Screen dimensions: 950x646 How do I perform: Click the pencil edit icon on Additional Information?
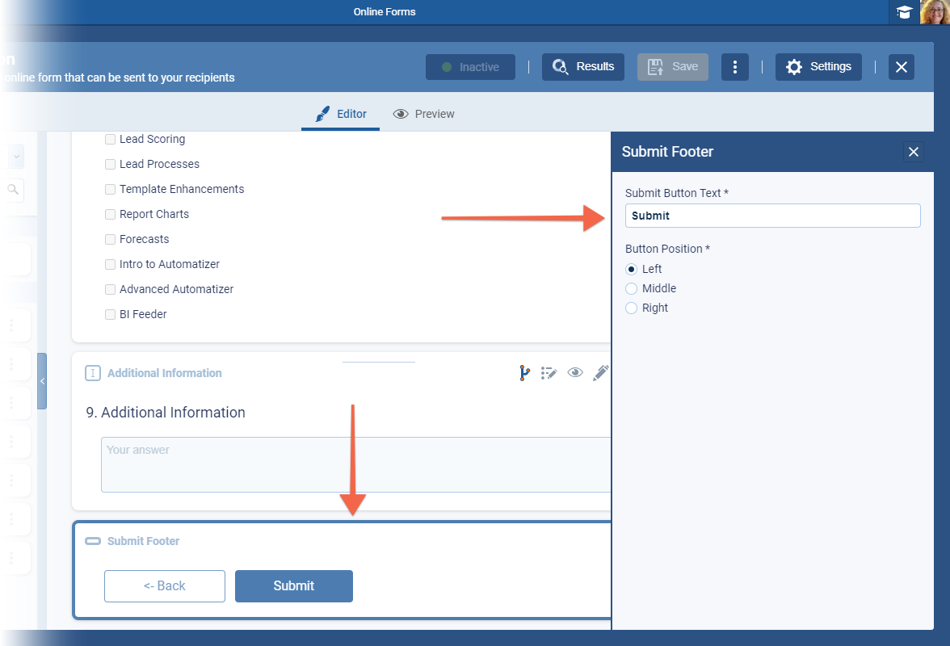pos(600,373)
